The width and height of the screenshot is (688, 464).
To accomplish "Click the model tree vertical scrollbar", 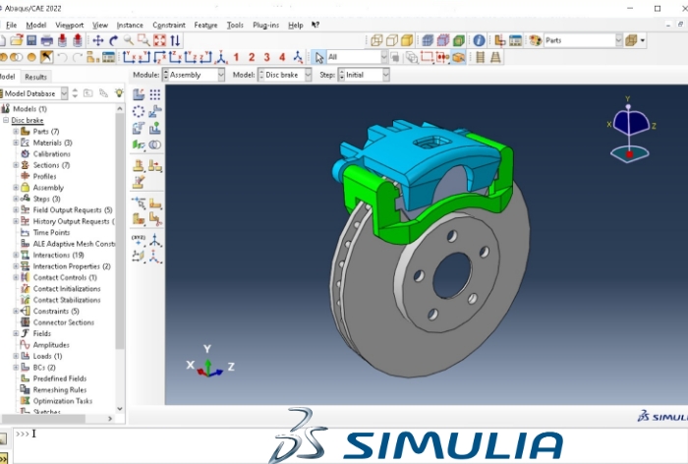I will (x=120, y=230).
